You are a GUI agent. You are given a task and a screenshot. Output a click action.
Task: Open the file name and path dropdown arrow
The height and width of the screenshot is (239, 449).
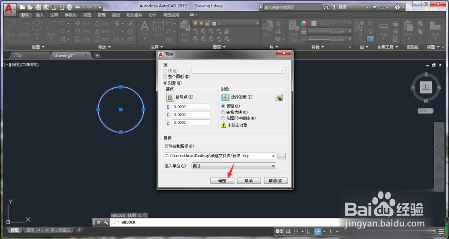click(273, 156)
